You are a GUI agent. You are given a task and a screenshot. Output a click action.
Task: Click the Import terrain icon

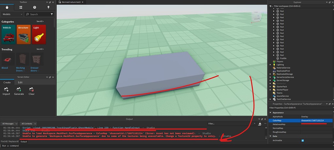[6, 89]
